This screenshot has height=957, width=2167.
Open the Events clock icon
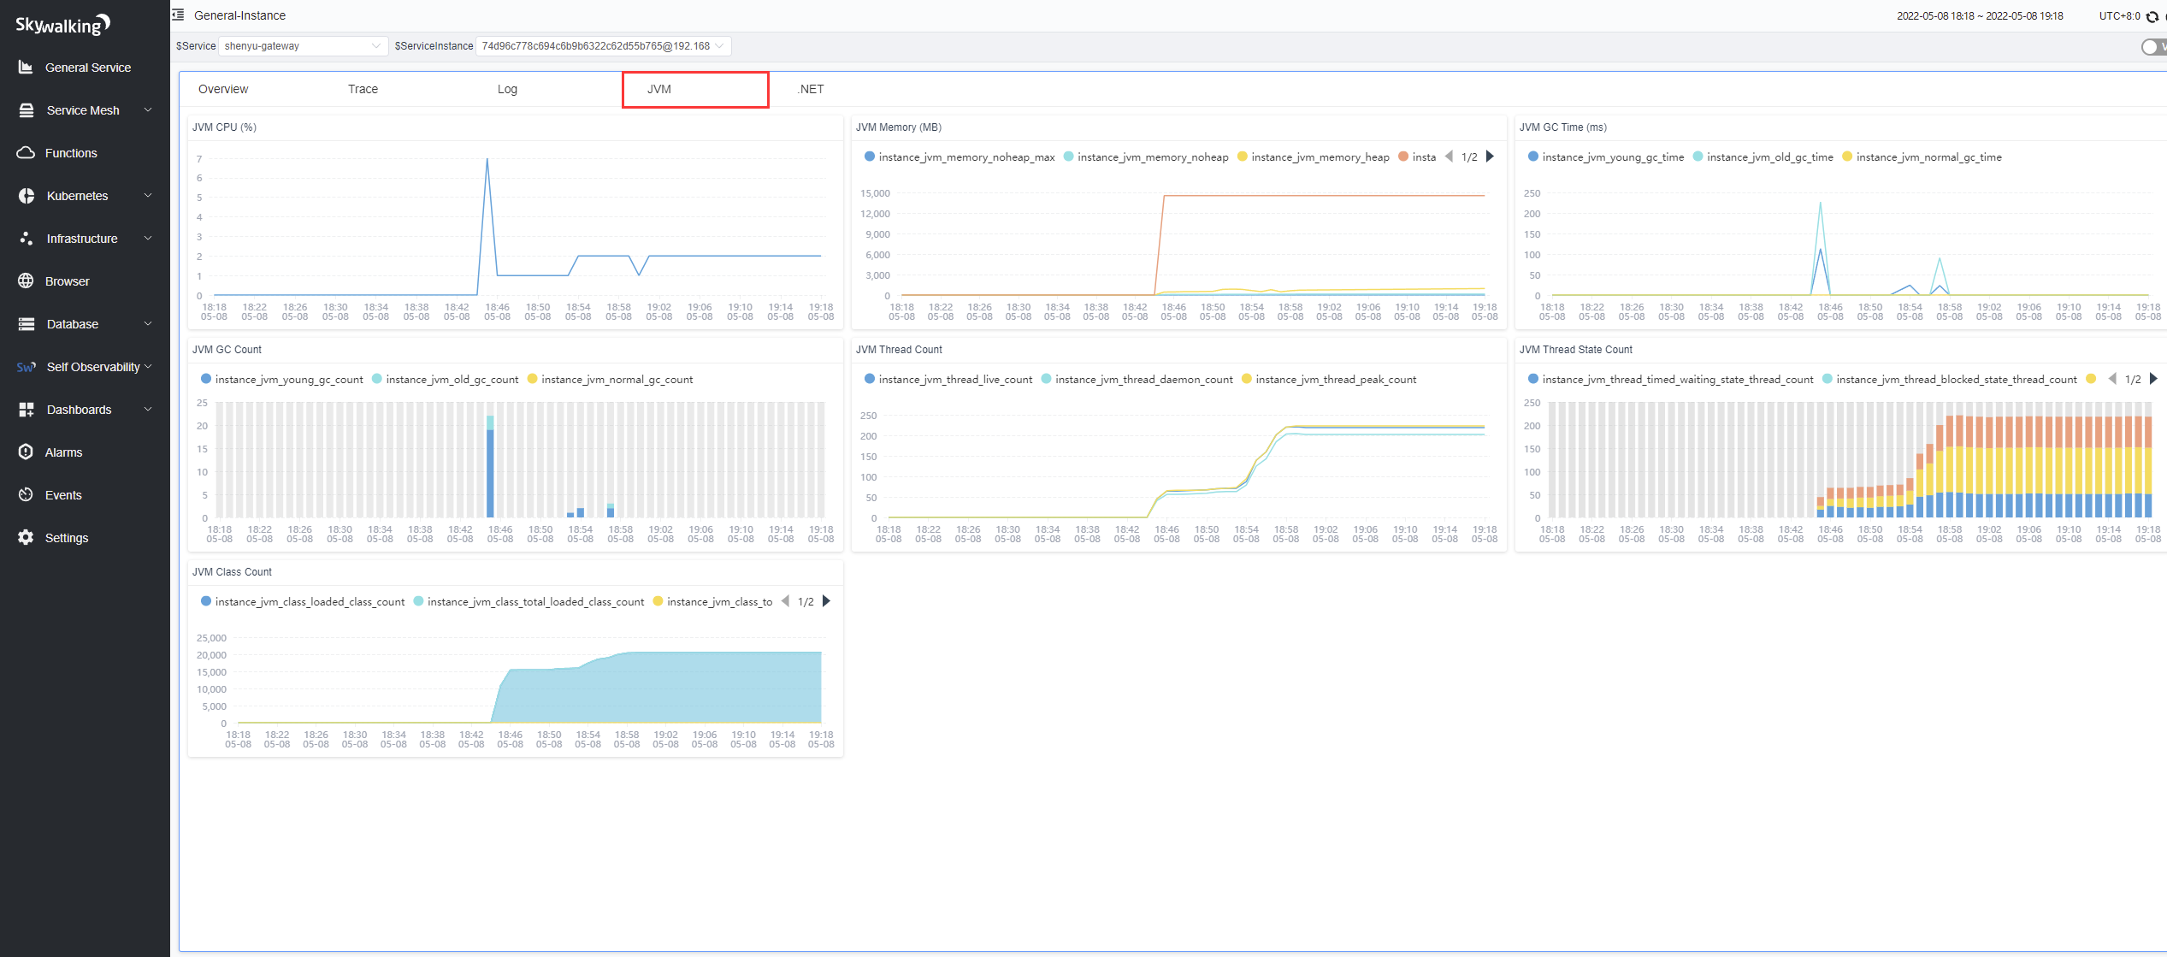coord(26,494)
